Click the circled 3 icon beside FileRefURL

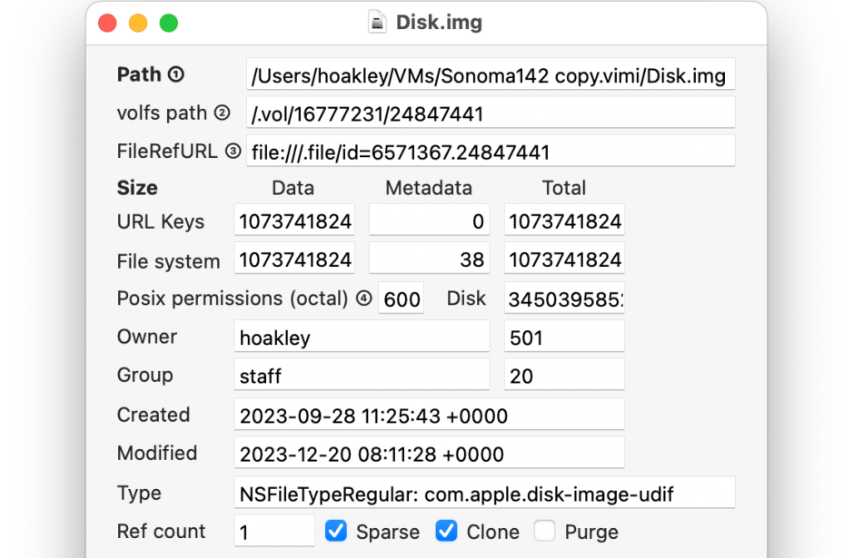[x=233, y=152]
